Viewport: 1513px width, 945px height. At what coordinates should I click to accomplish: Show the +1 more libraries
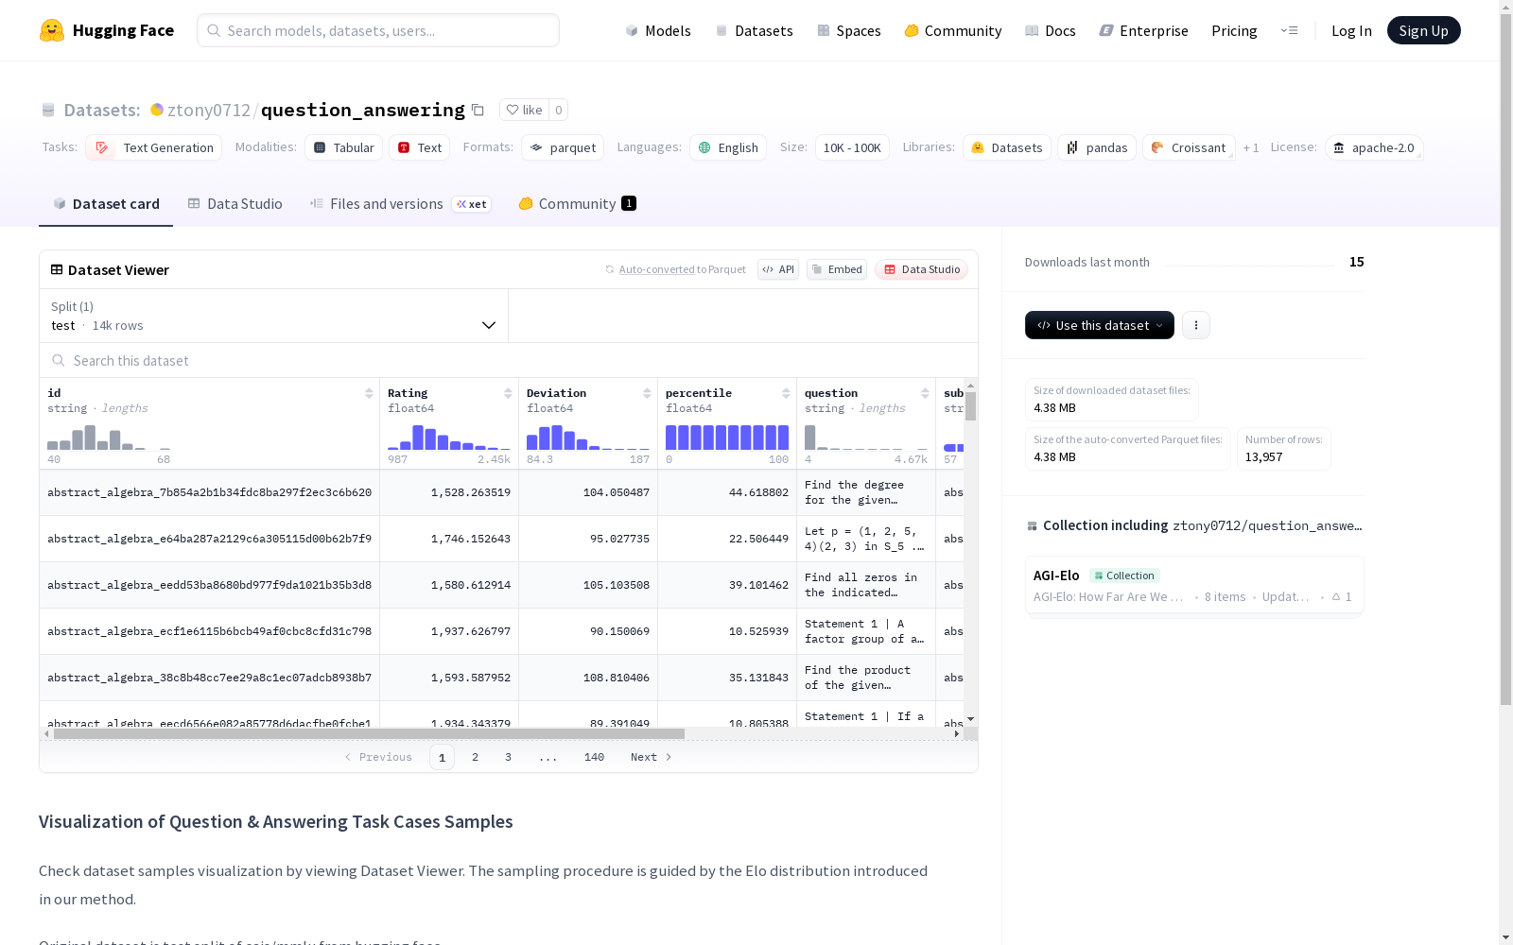pyautogui.click(x=1251, y=147)
